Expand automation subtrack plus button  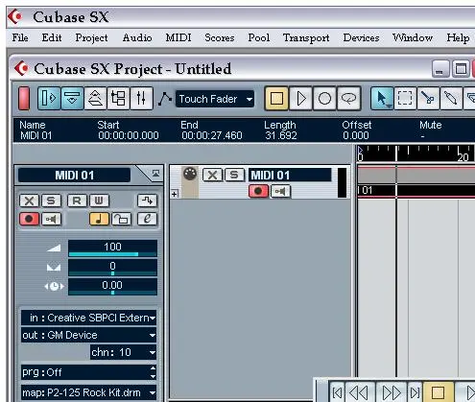coord(175,194)
